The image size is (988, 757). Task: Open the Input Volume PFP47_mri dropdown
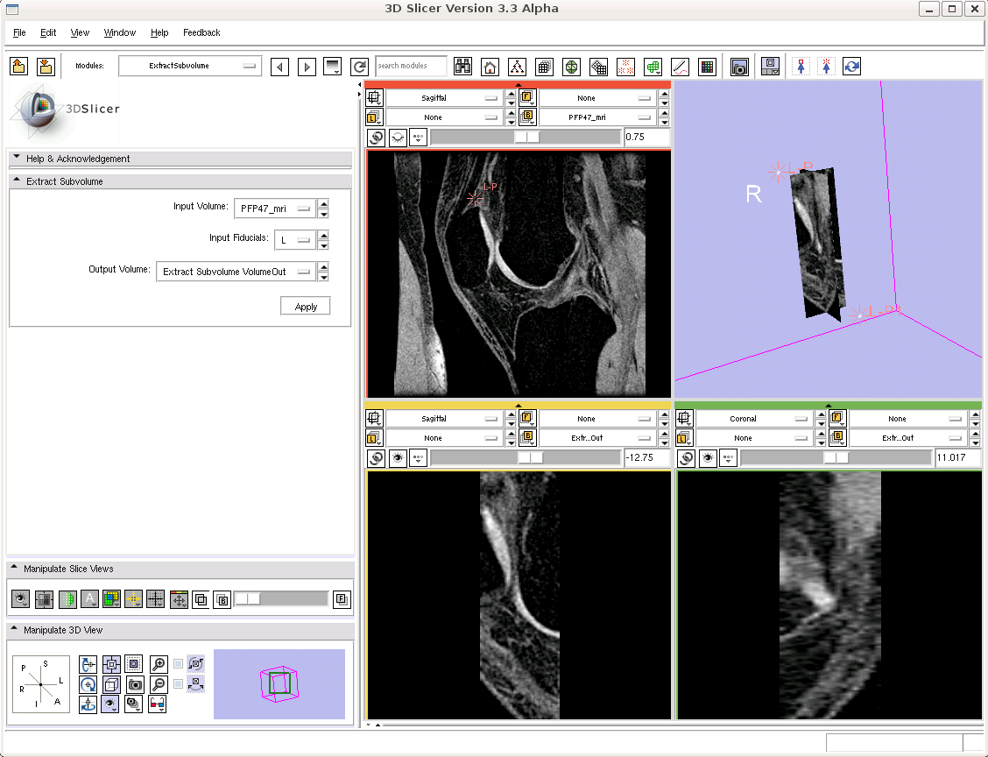tap(274, 209)
